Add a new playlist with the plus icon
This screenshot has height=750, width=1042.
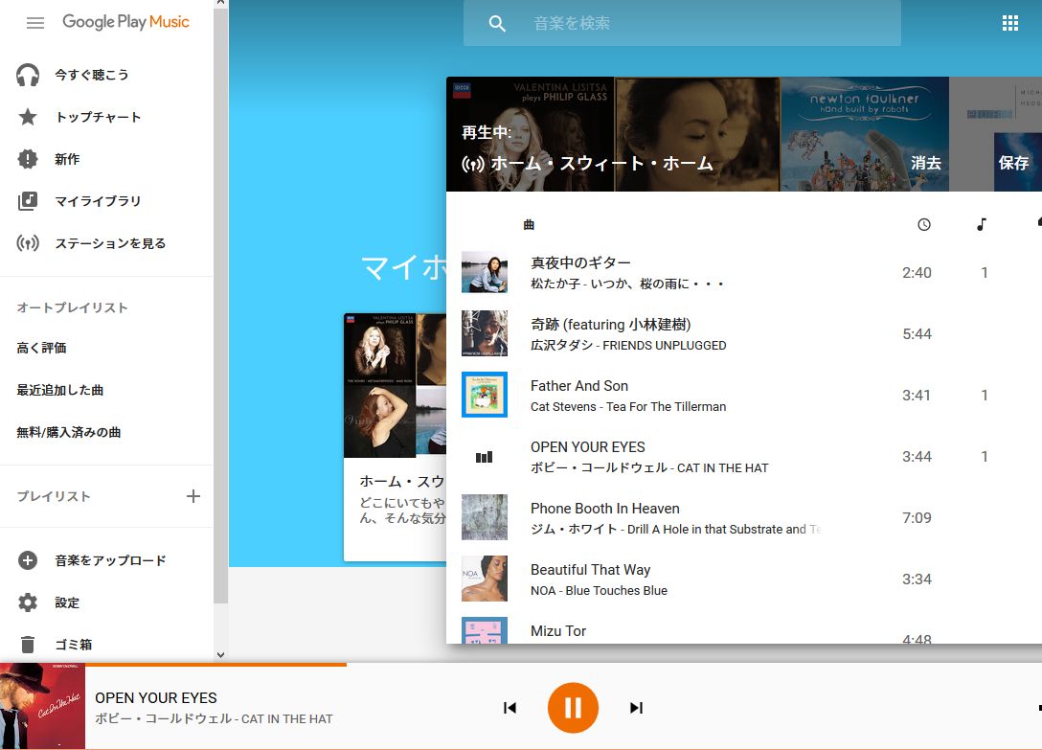click(x=193, y=496)
